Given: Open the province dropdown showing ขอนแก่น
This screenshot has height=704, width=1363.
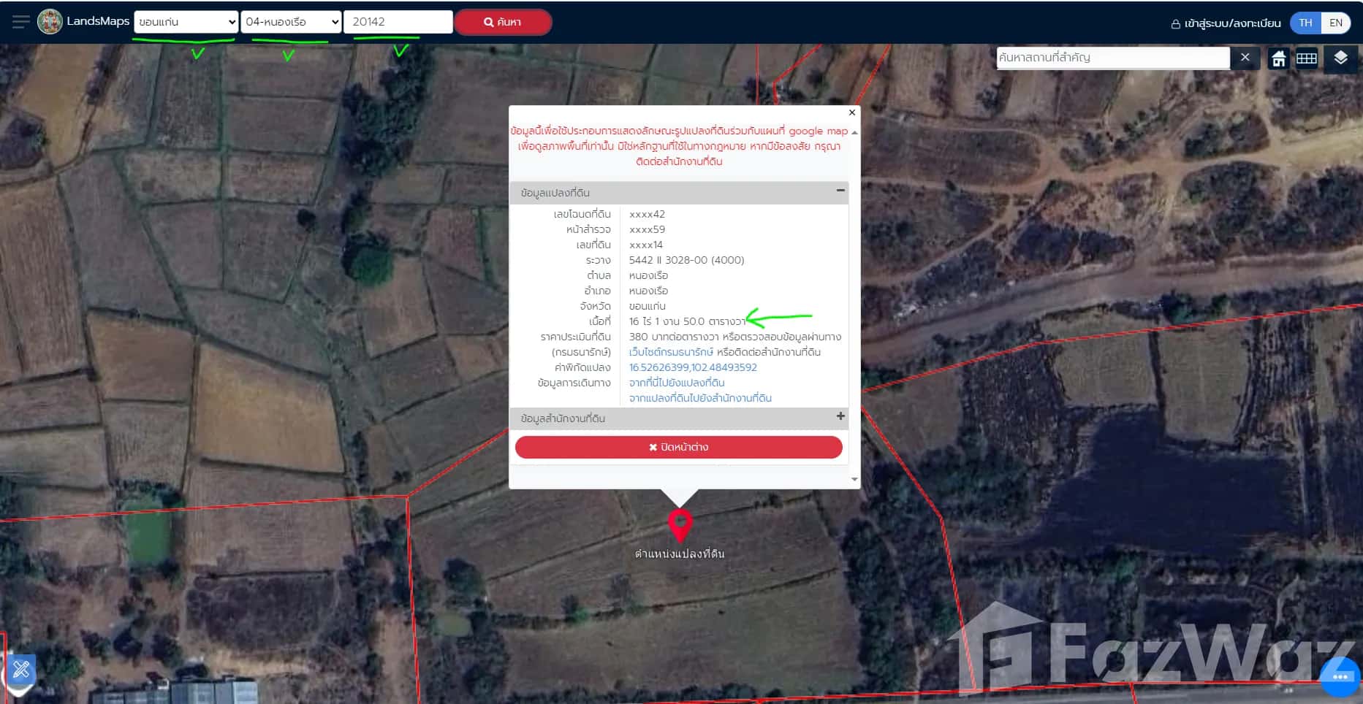Looking at the screenshot, I should click(186, 22).
